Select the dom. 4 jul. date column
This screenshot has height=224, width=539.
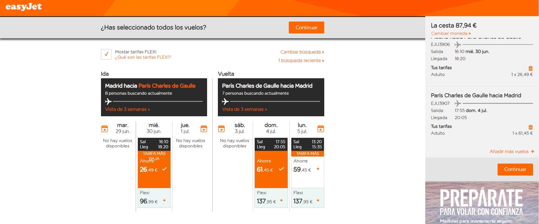coord(271,128)
